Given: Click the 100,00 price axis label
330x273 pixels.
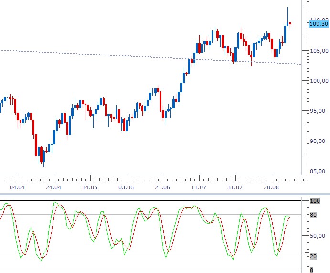Looking at the screenshot, I should (x=319, y=80).
